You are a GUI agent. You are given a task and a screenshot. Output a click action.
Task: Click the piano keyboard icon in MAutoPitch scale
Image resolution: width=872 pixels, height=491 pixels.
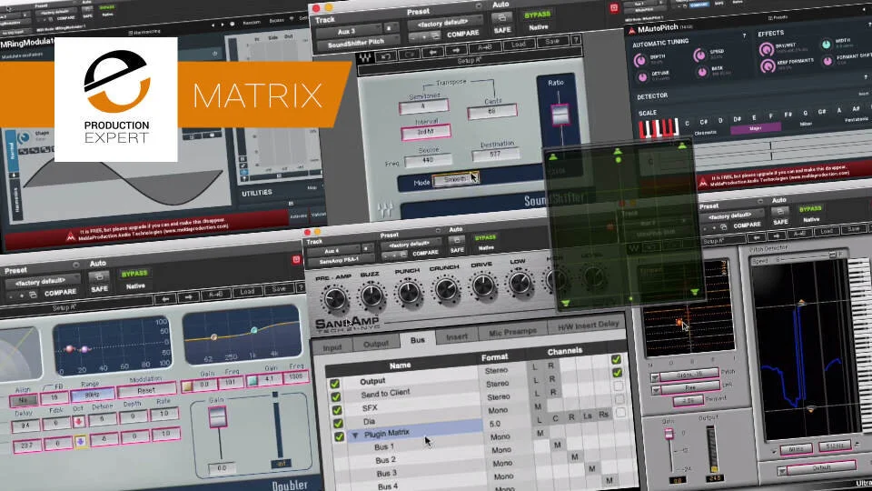tap(659, 128)
